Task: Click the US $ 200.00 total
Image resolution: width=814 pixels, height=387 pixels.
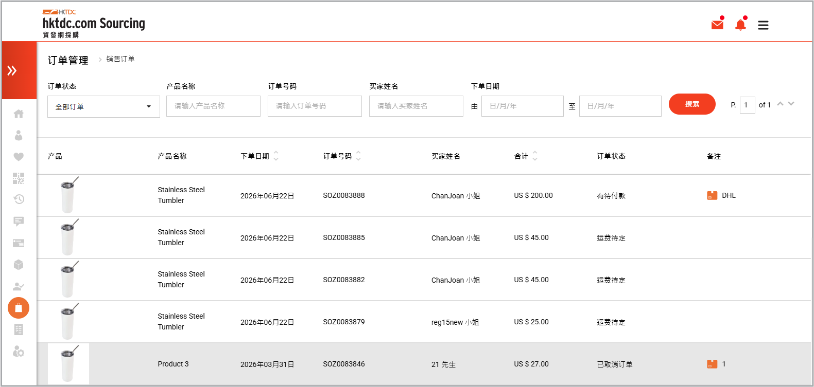Action: (533, 195)
